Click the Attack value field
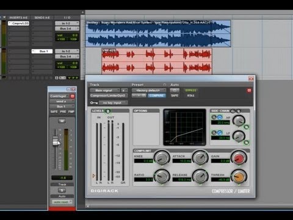Screen dimensions: 293x220 click(x=182, y=161)
